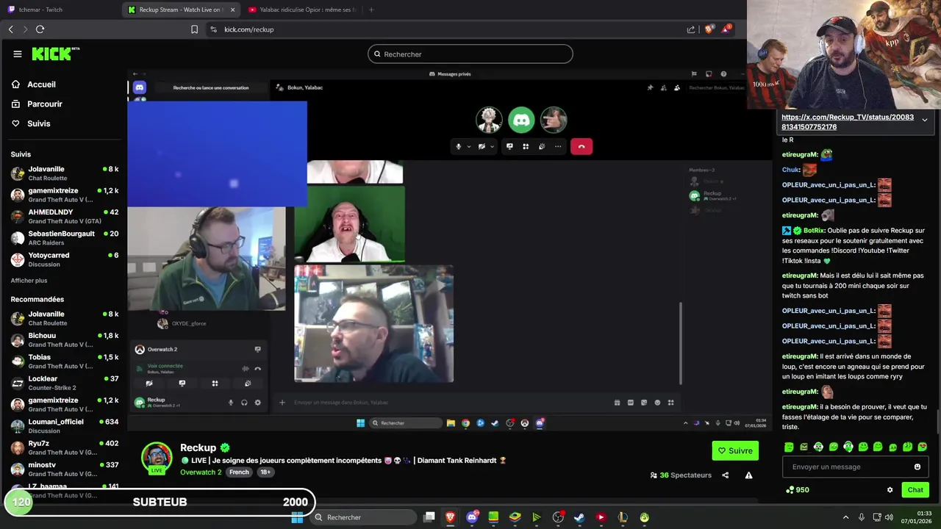Image resolution: width=941 pixels, height=529 pixels.
Task: Click the 36 Spectateurs viewer count
Action: [x=681, y=475]
